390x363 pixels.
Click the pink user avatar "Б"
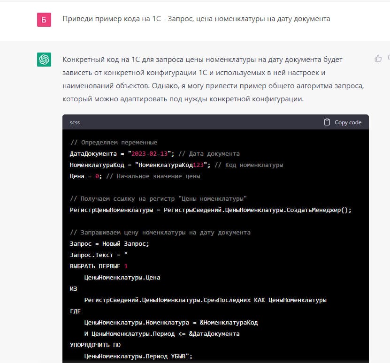(x=44, y=20)
